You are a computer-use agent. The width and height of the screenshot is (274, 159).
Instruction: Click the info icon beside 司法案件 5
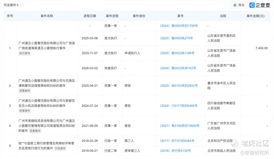[x=22, y=5]
